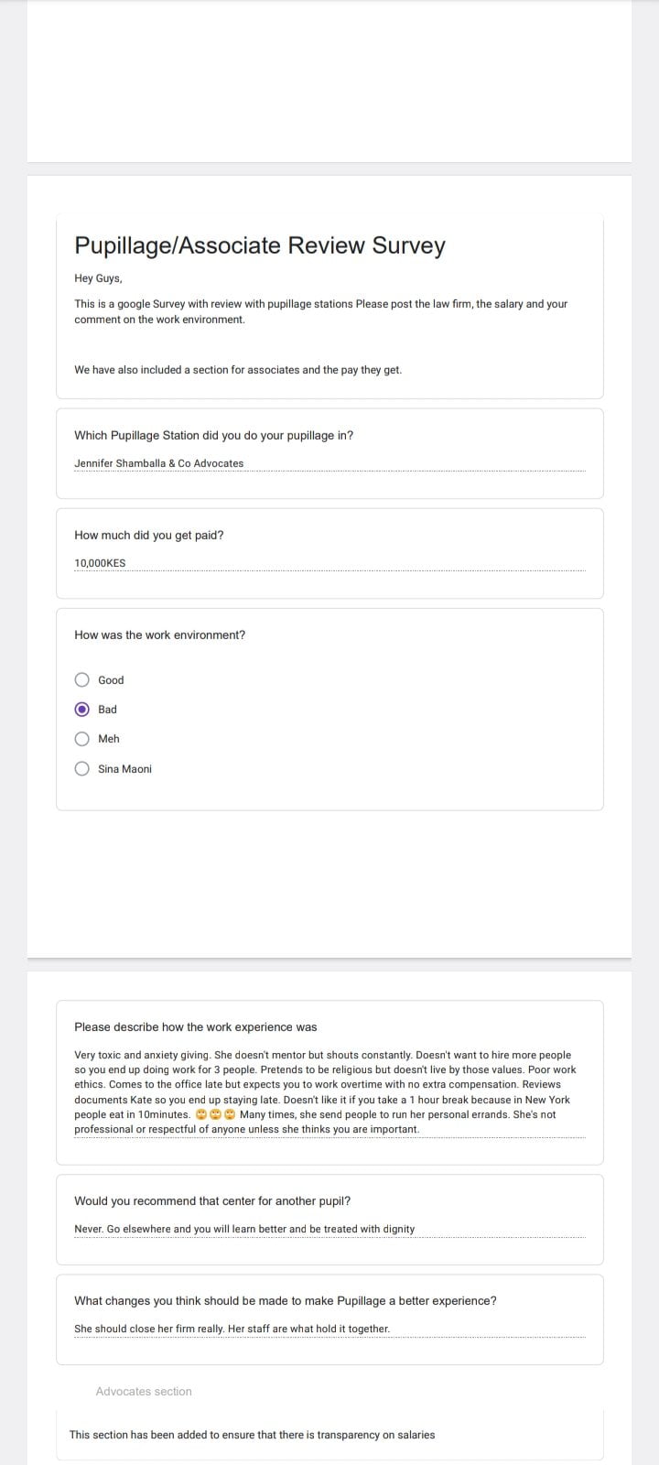Select the Good radio button

(x=82, y=679)
